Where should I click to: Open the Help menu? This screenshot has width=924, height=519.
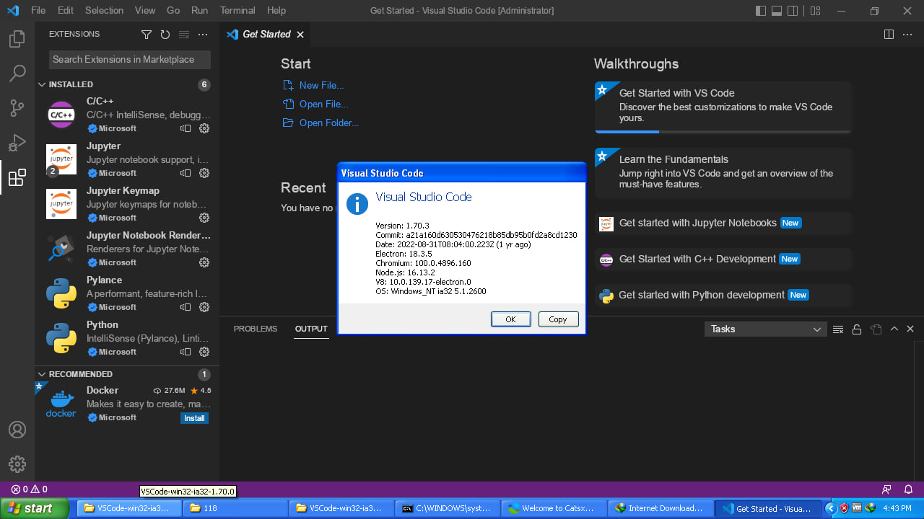[276, 11]
